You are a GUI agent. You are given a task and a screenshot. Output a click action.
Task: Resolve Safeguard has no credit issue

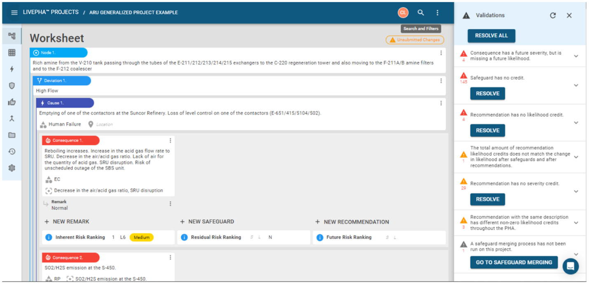pyautogui.click(x=487, y=94)
